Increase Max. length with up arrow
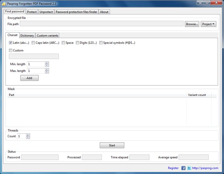This screenshot has height=174, width=224. (47, 69)
